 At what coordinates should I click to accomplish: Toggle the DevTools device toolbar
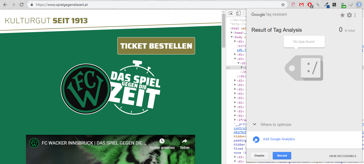point(238,13)
